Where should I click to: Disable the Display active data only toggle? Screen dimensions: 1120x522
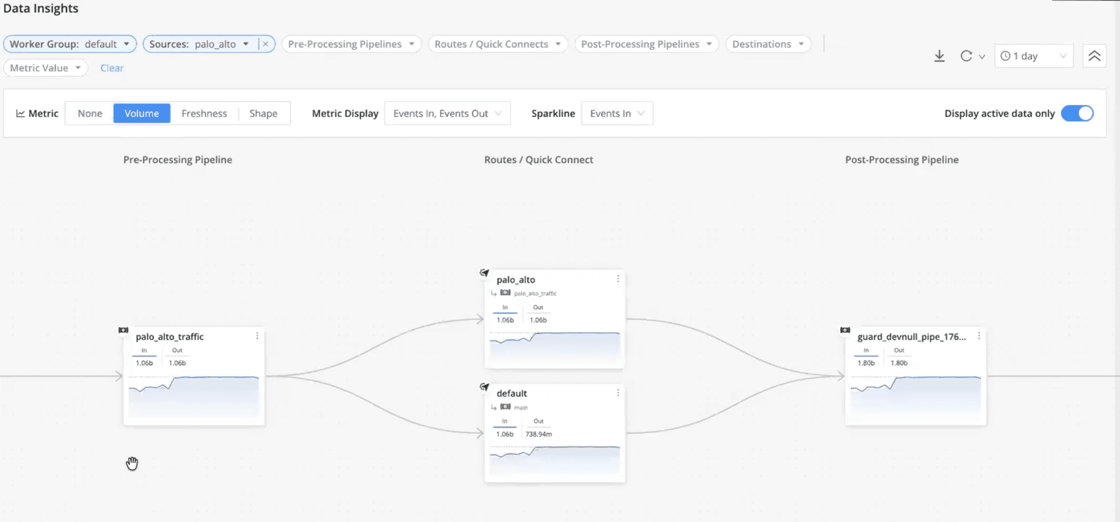click(x=1078, y=113)
